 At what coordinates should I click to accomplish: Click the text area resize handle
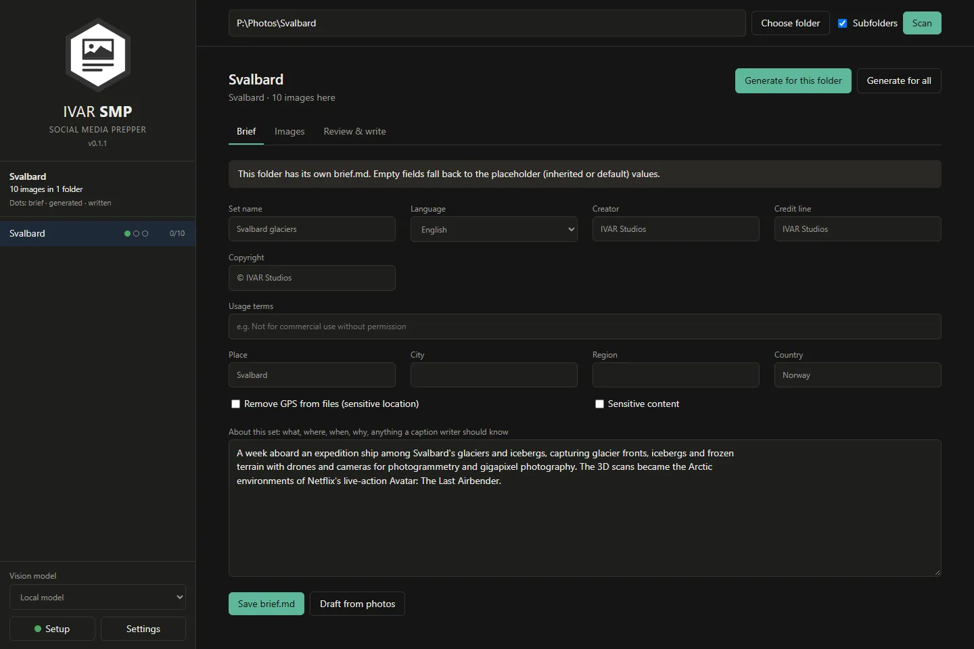(x=937, y=572)
